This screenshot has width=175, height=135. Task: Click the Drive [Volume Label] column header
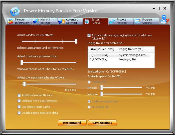[103, 49]
